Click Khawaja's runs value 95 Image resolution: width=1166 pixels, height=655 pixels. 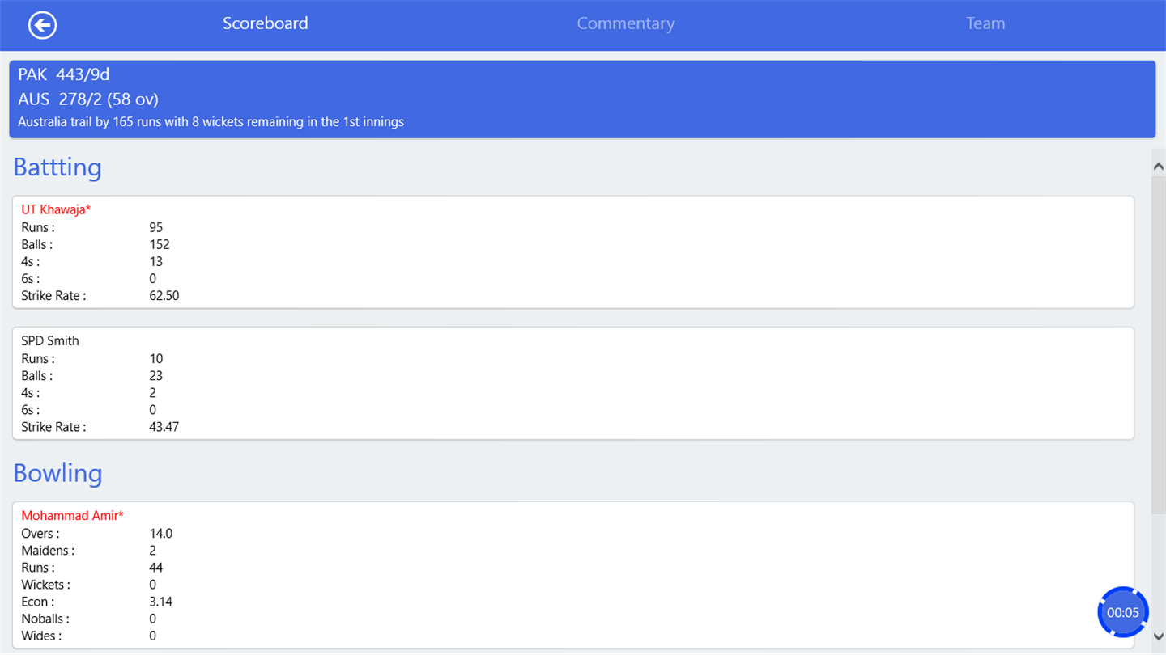(x=156, y=227)
